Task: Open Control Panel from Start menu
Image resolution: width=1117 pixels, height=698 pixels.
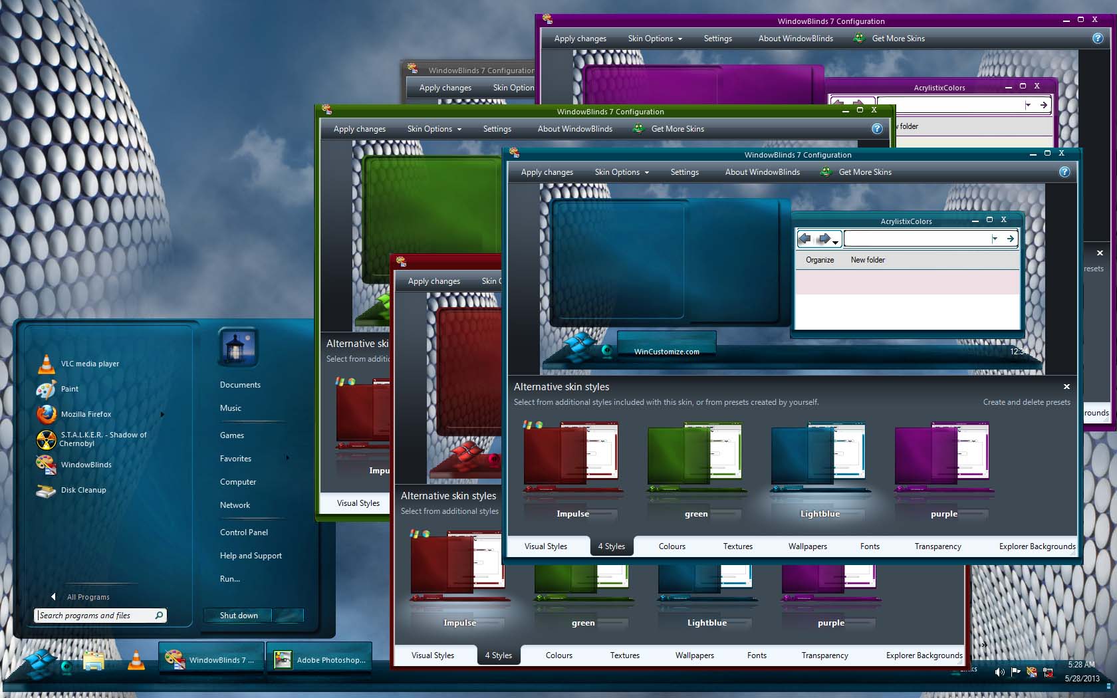Action: (x=244, y=532)
